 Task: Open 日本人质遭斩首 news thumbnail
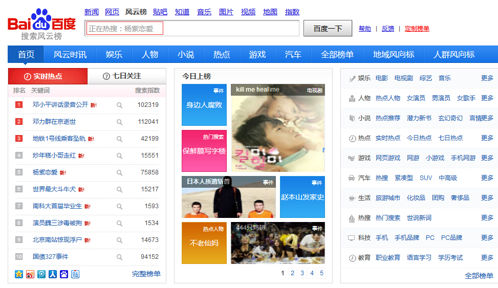tap(229, 197)
